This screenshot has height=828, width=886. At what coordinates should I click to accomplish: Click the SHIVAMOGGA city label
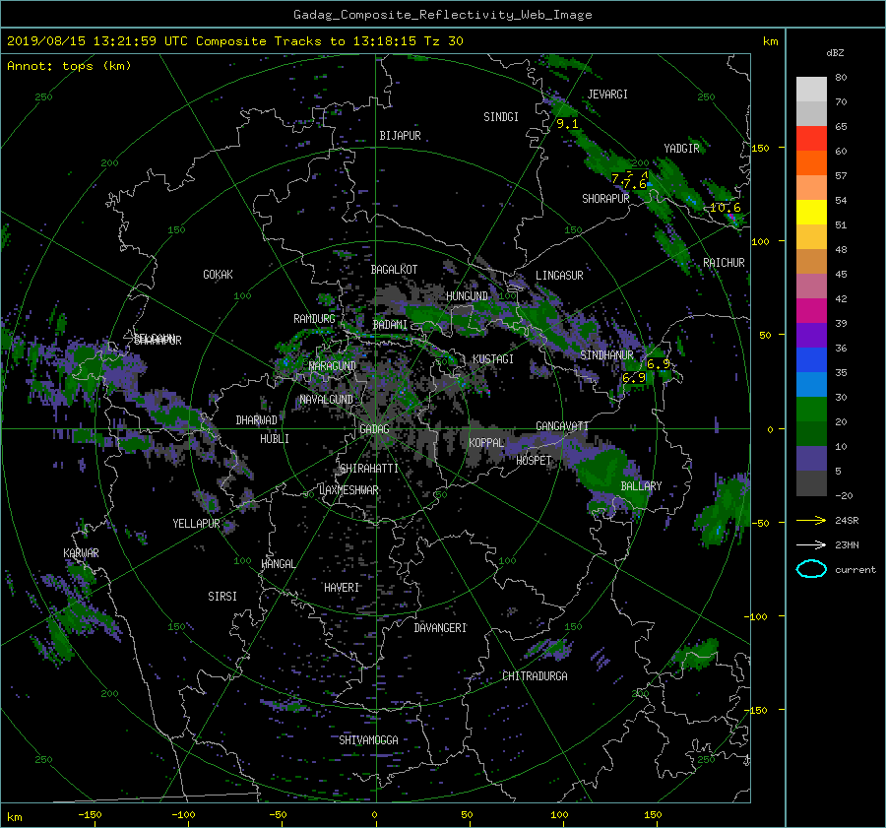(x=368, y=739)
